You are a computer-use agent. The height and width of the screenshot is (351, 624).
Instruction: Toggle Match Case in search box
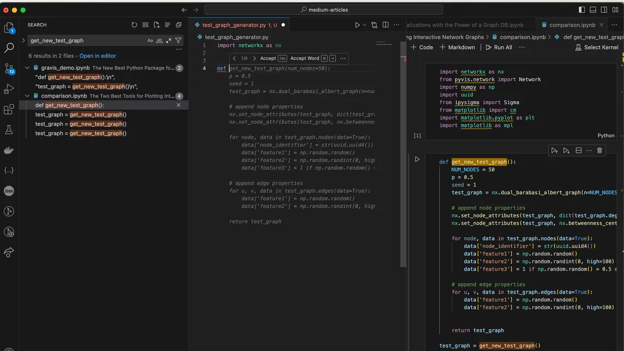150,40
